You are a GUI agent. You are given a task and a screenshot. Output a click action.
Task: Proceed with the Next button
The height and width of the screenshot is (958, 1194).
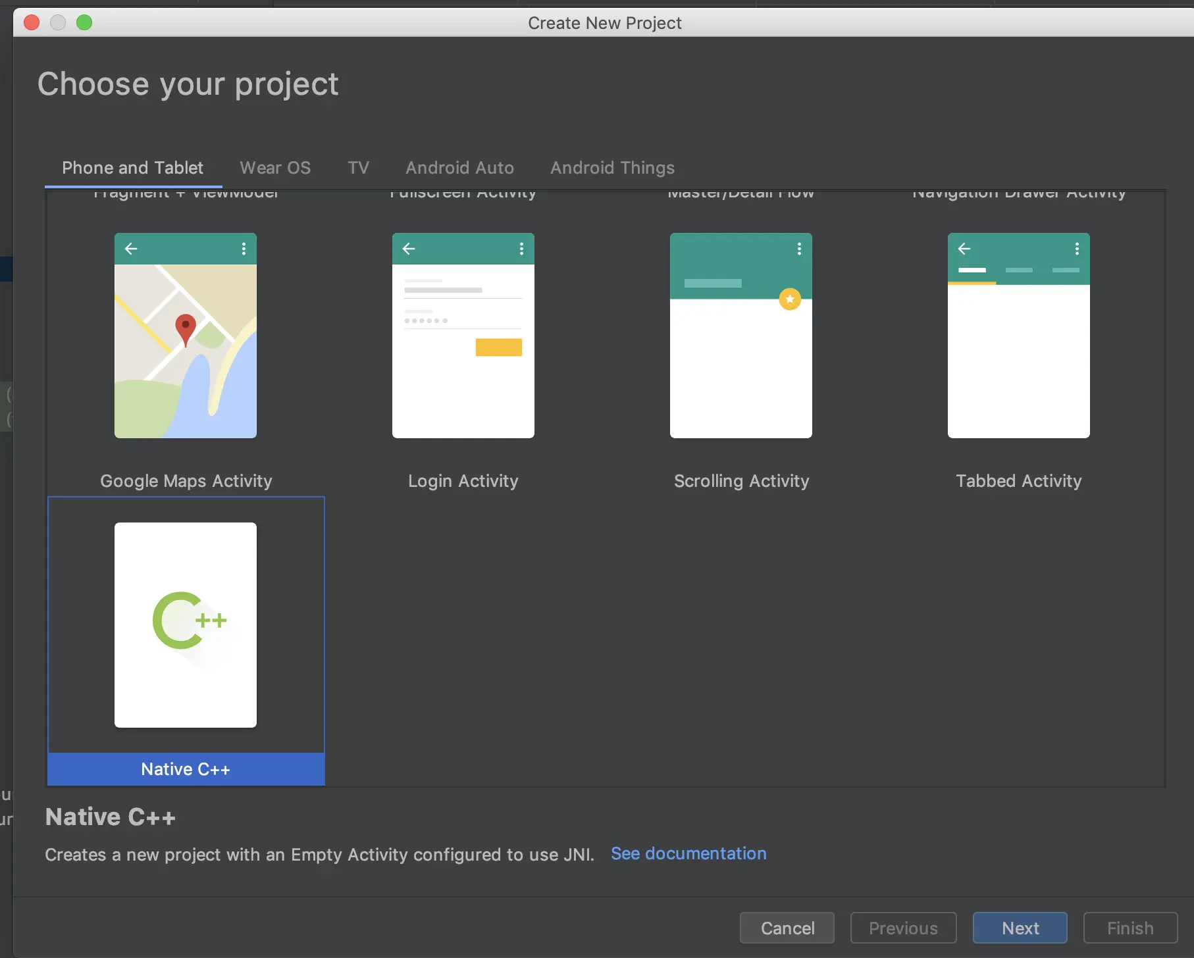(1020, 928)
